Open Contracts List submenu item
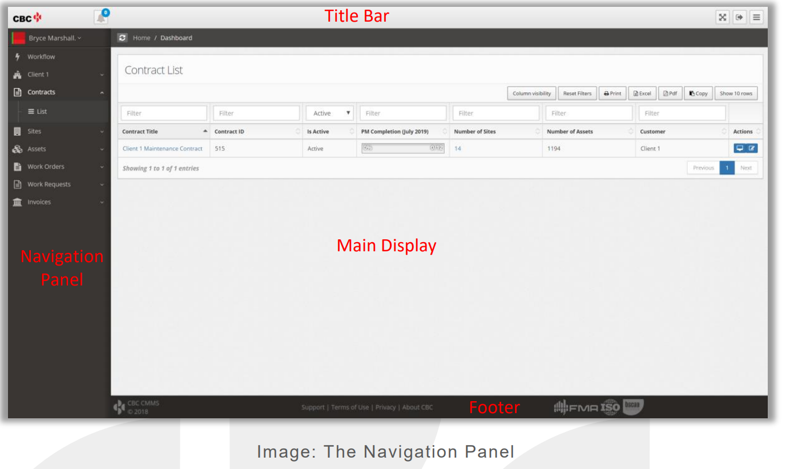Image resolution: width=802 pixels, height=469 pixels. pos(38,111)
